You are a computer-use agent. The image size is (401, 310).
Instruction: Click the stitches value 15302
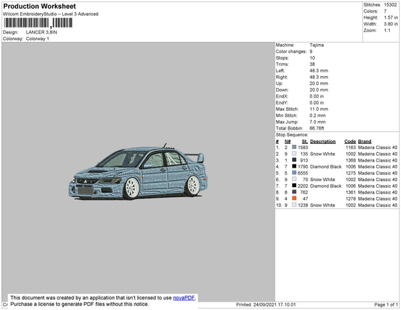click(x=390, y=5)
